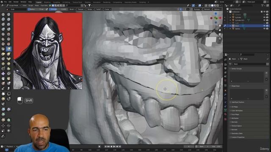
Task: Open the Sculpt Mode dropdown
Action: pos(14,5)
